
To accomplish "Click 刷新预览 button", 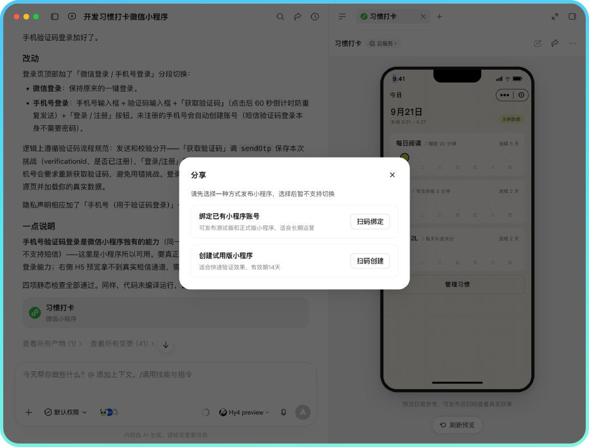I will [457, 425].
